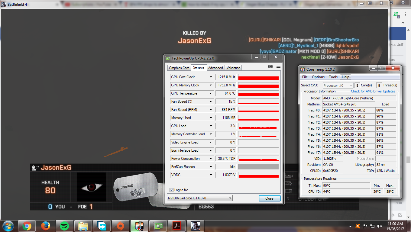Click the GPU-Z Close button

pos(269,198)
